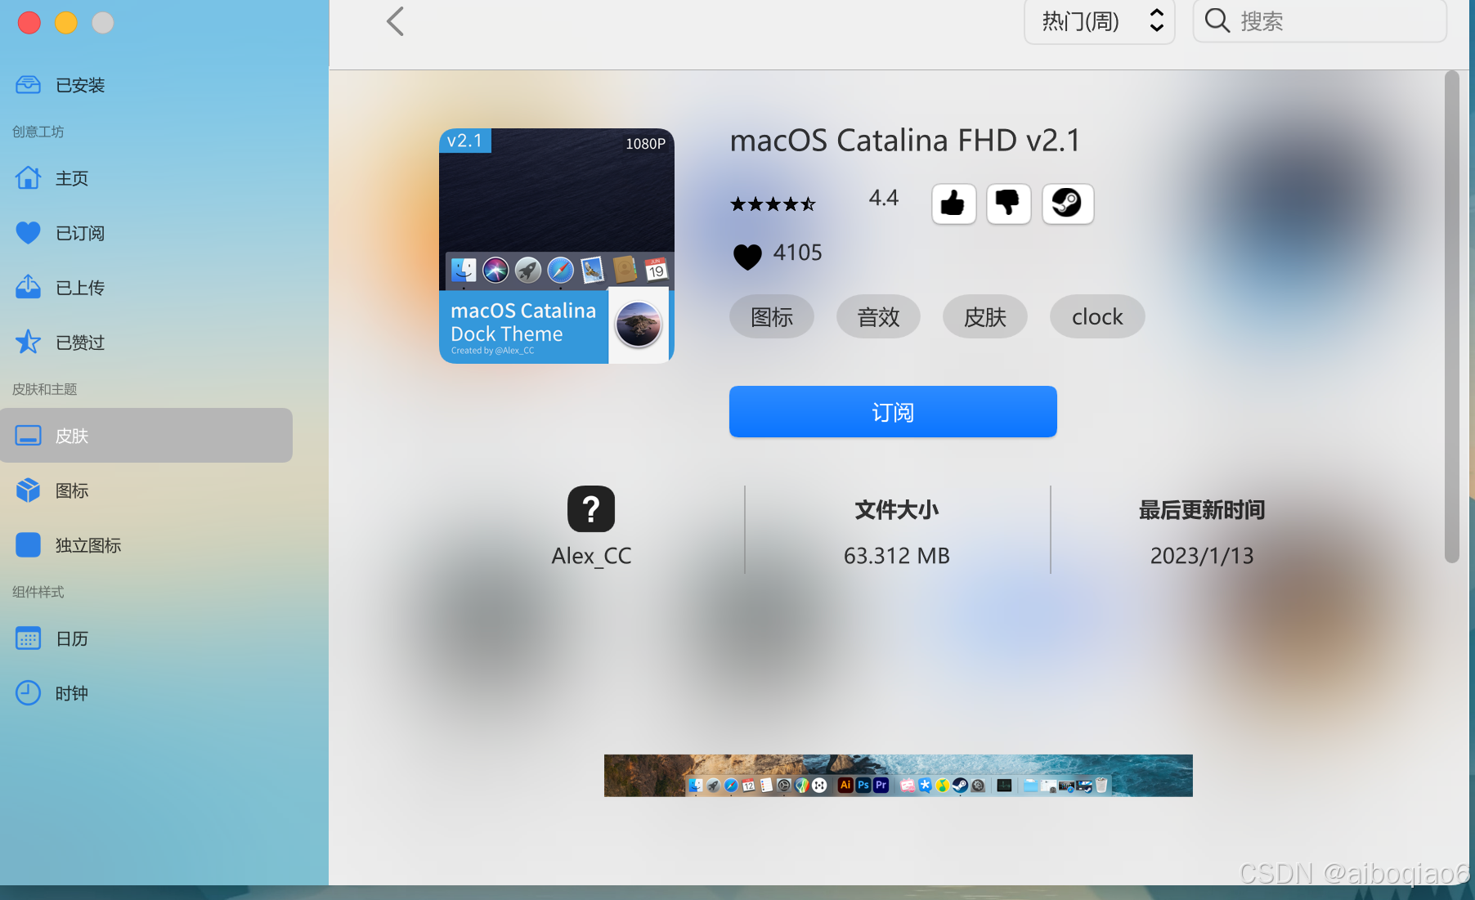Go back with the left chevron arrow

(x=396, y=21)
